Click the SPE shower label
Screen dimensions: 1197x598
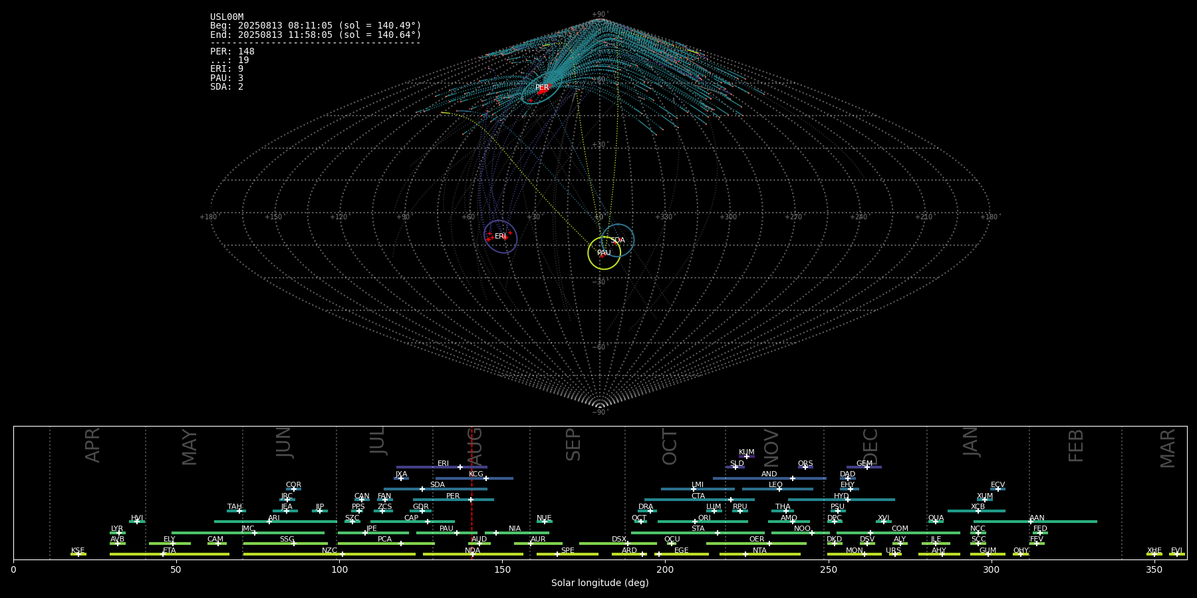[567, 551]
